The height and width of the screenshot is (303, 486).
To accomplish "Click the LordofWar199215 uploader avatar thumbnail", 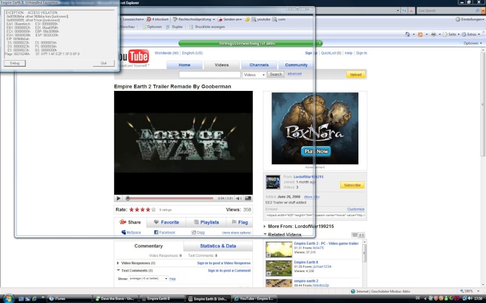I will coord(273,182).
